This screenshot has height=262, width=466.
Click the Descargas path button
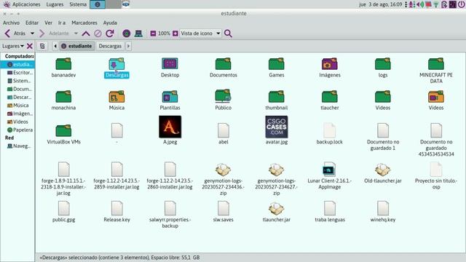point(110,46)
